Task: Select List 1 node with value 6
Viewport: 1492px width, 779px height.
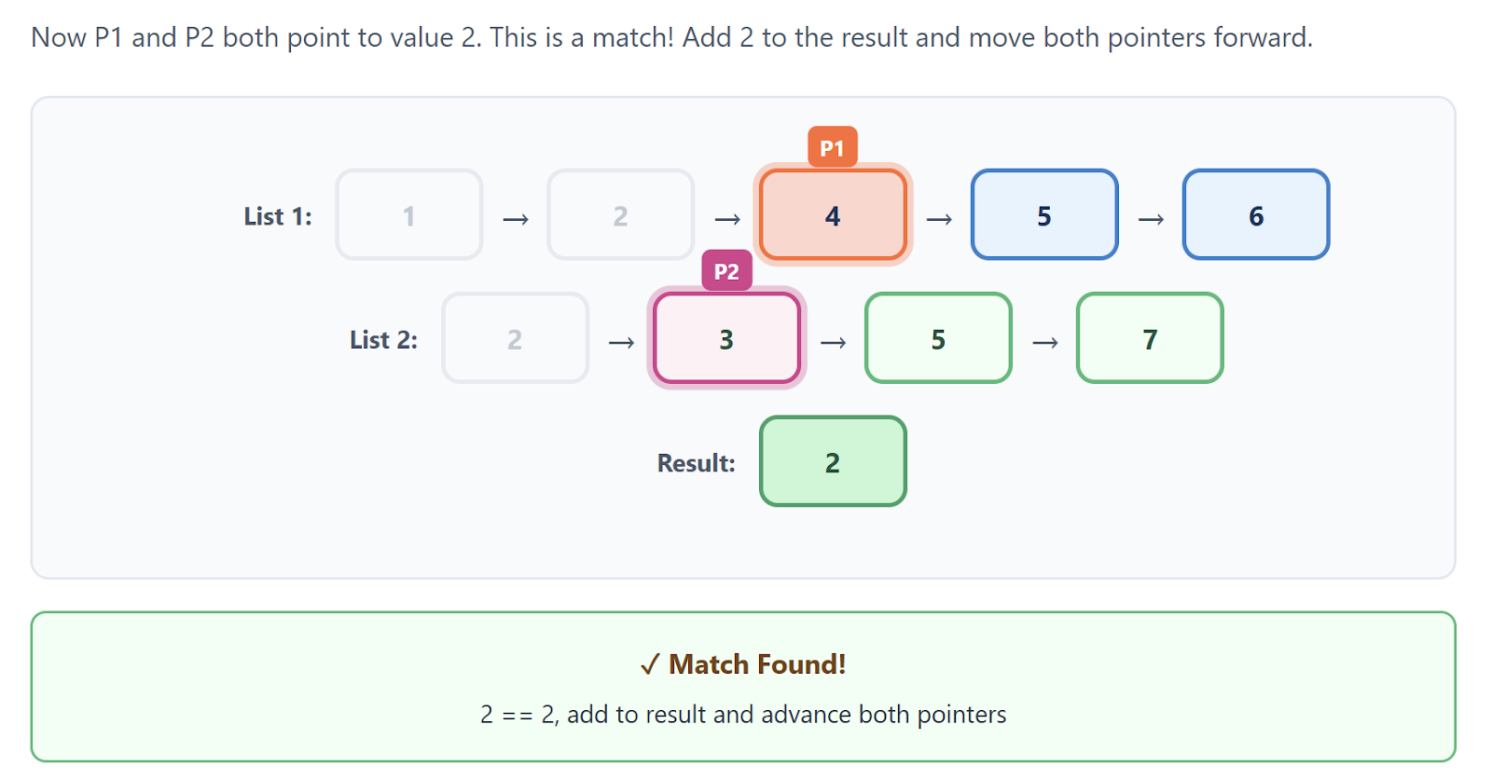Action: coord(1256,215)
